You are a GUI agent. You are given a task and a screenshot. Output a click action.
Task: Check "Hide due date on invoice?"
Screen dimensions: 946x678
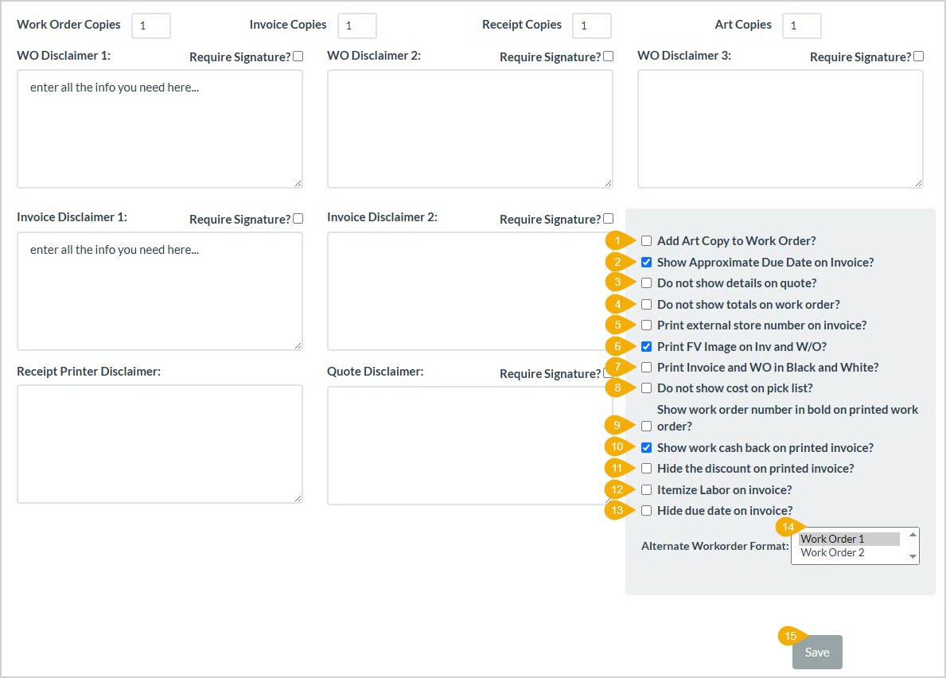click(647, 510)
